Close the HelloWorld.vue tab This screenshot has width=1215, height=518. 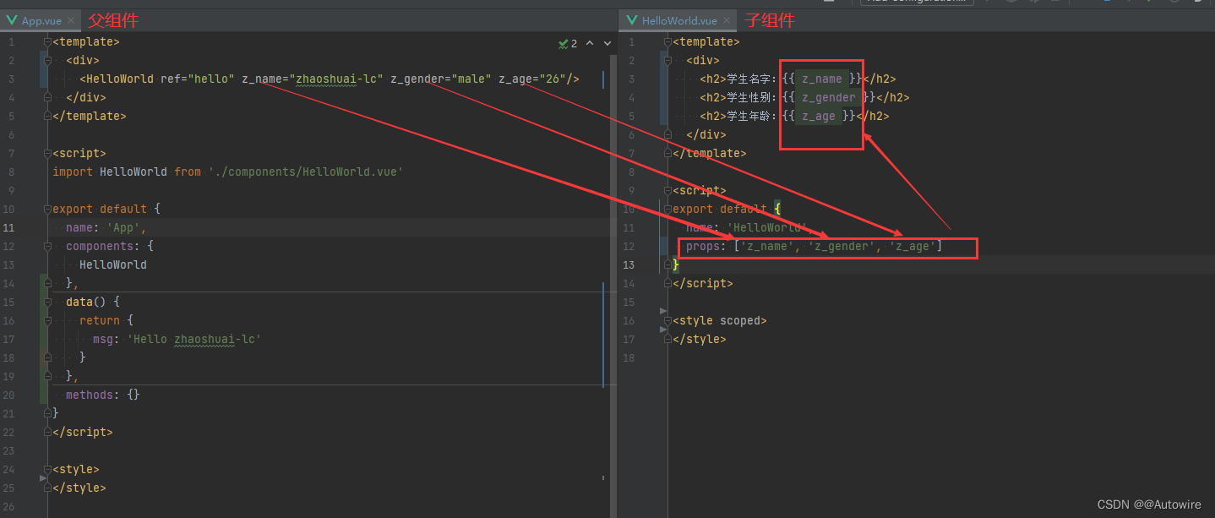pyautogui.click(x=727, y=20)
